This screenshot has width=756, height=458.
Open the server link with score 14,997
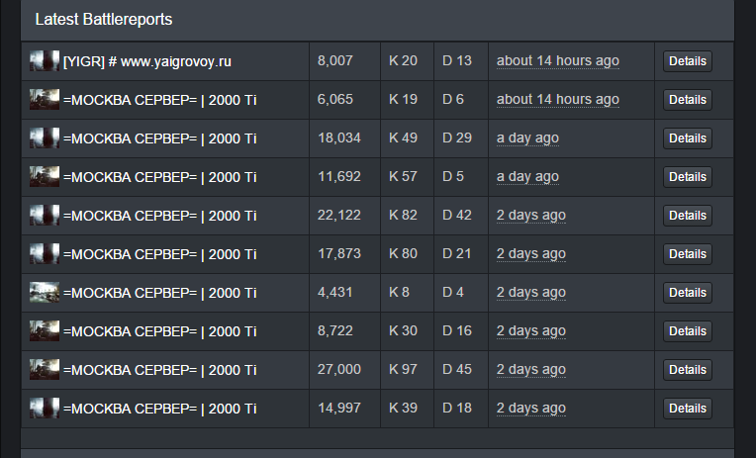(x=159, y=409)
